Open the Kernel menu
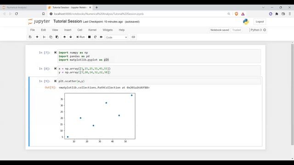294x165 pixels. (x=92, y=30)
